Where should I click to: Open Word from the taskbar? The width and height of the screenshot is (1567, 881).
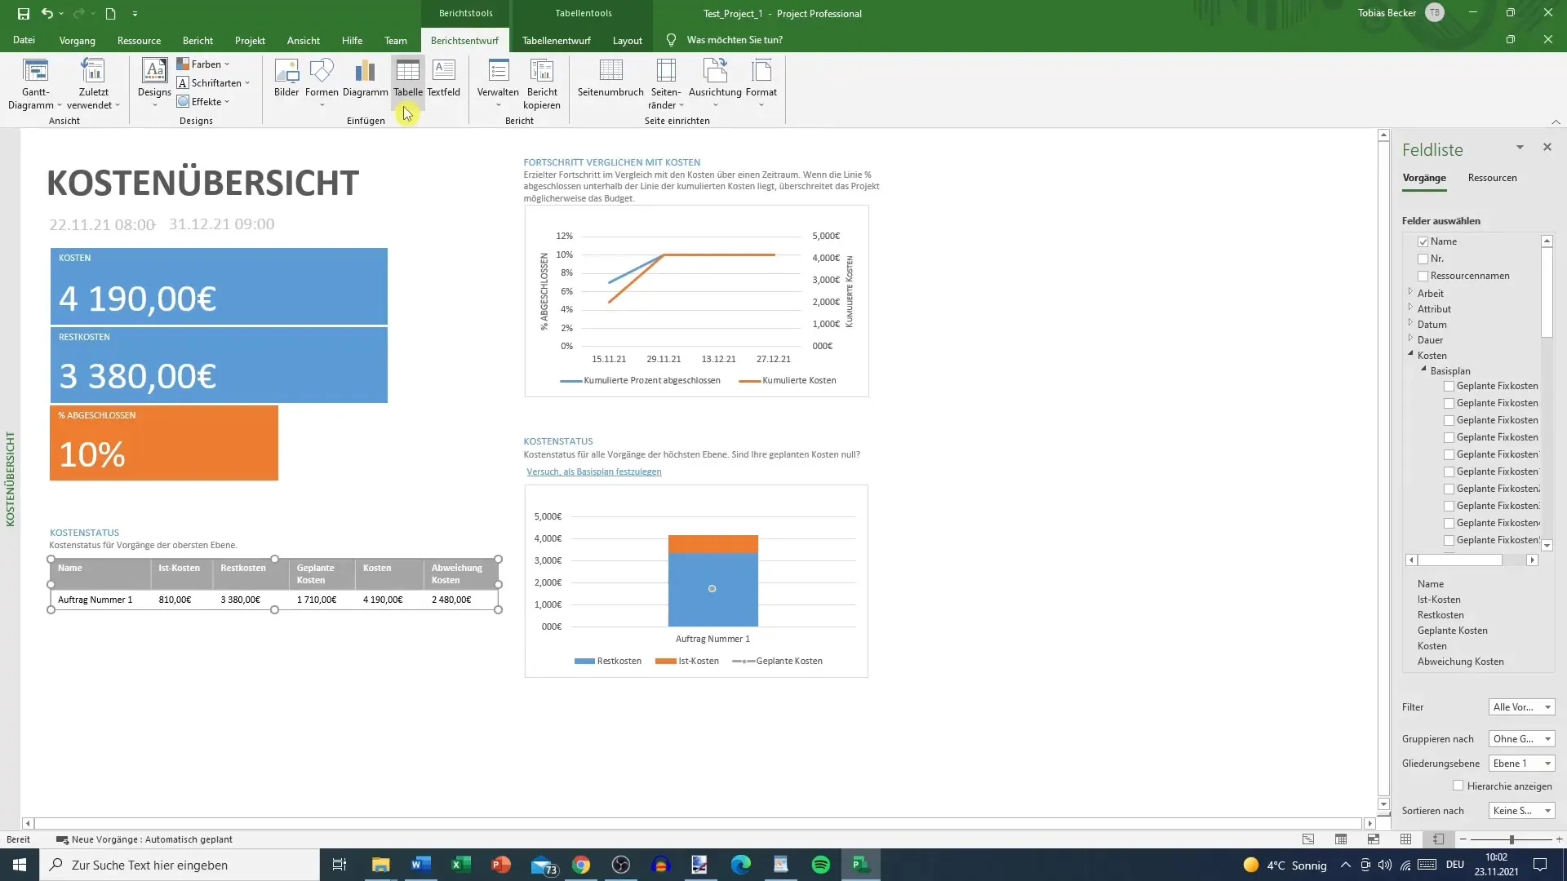[x=421, y=865]
